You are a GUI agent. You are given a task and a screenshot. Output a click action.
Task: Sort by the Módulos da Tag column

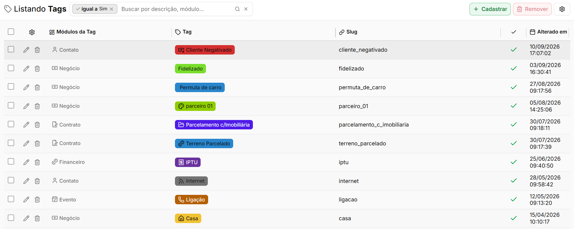pyautogui.click(x=72, y=32)
